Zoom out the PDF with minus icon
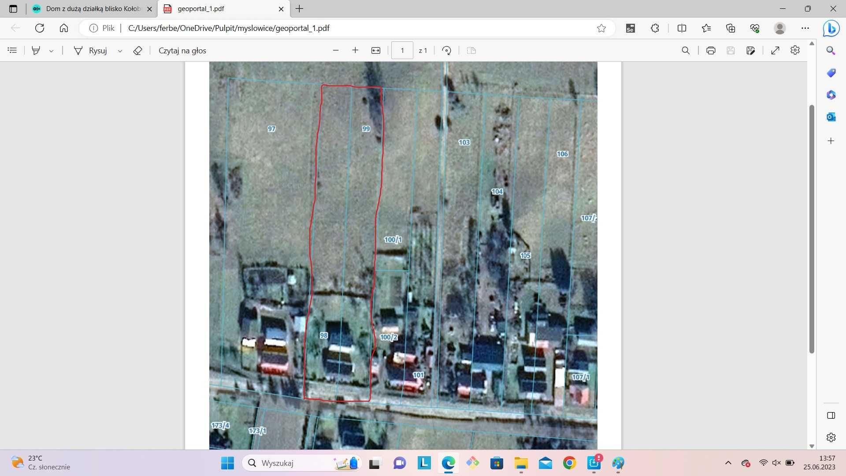The image size is (846, 476). [336, 50]
